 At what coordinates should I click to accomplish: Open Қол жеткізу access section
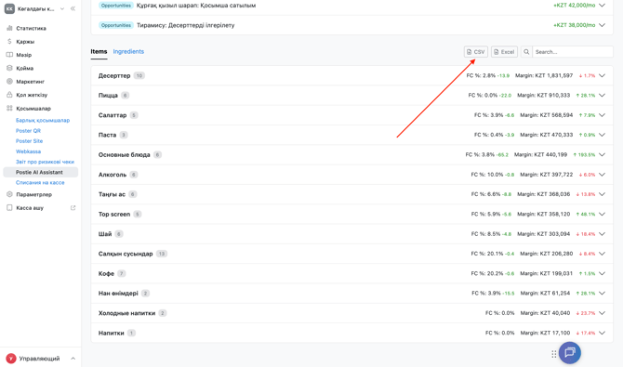coord(32,95)
